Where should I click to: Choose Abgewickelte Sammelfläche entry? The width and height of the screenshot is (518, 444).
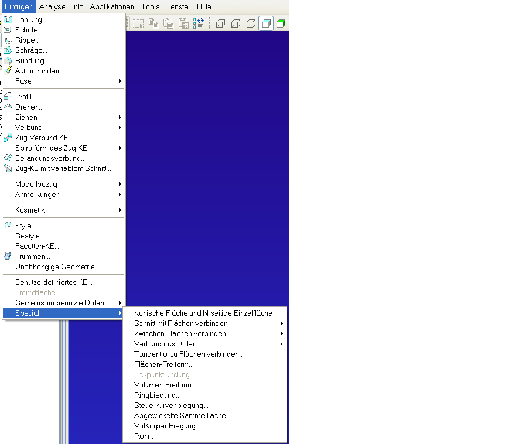click(x=205, y=415)
